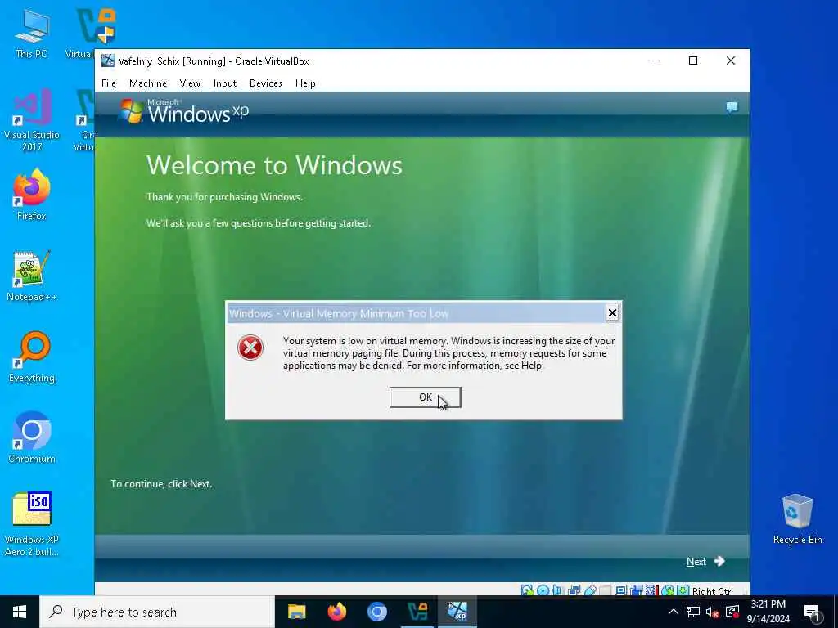Click the Right Ctrl host key label
The height and width of the screenshot is (628, 838).
tap(713, 591)
